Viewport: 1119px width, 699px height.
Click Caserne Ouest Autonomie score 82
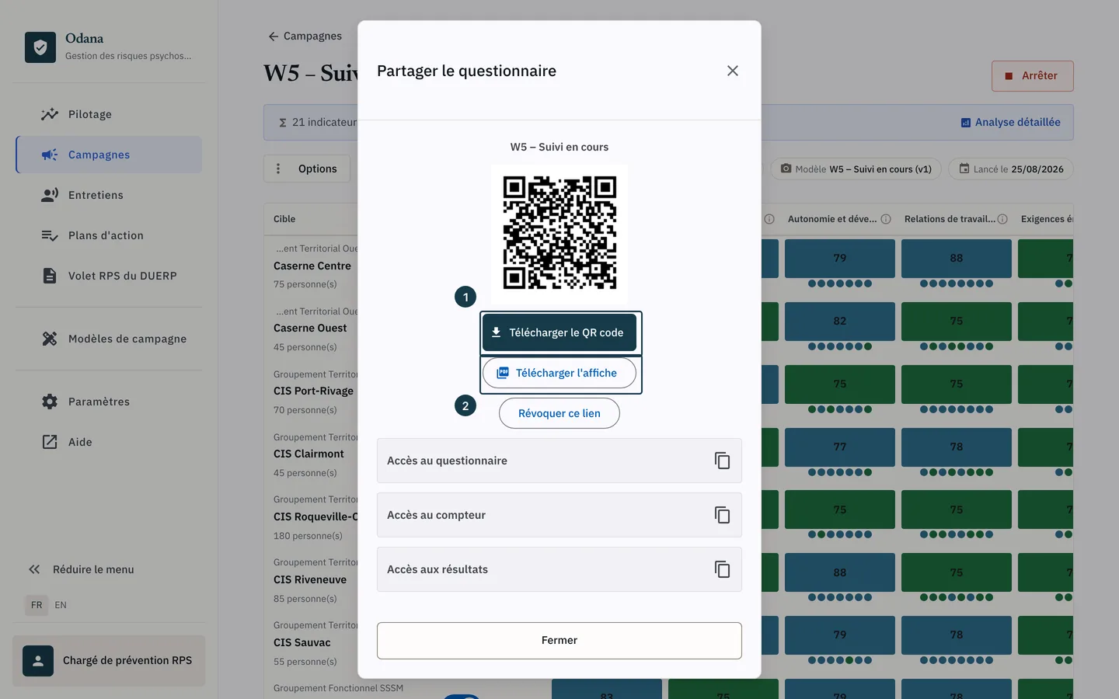[x=840, y=322]
